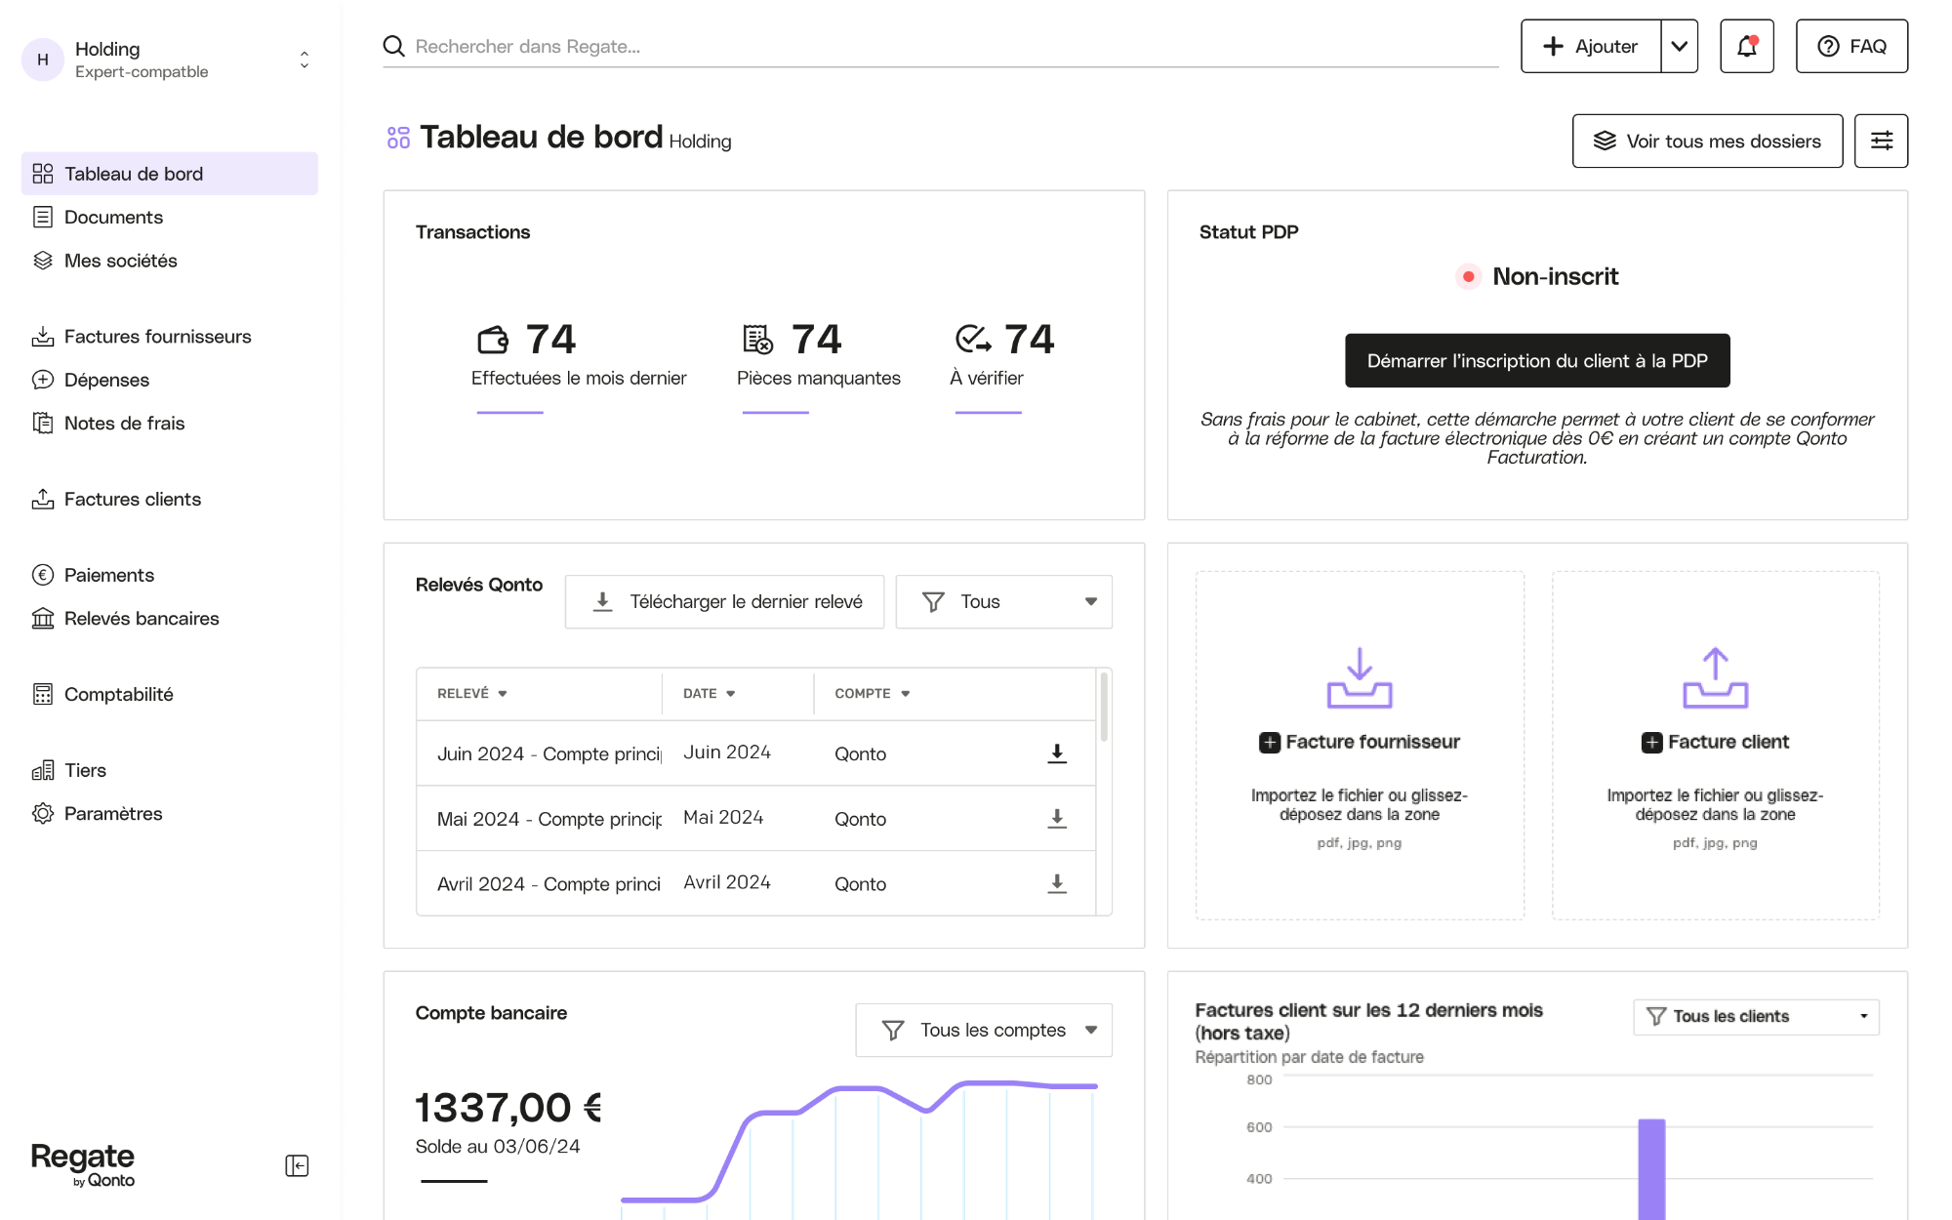1952x1220 pixels.
Task: Open Paiements in the sidebar
Action: (x=170, y=575)
